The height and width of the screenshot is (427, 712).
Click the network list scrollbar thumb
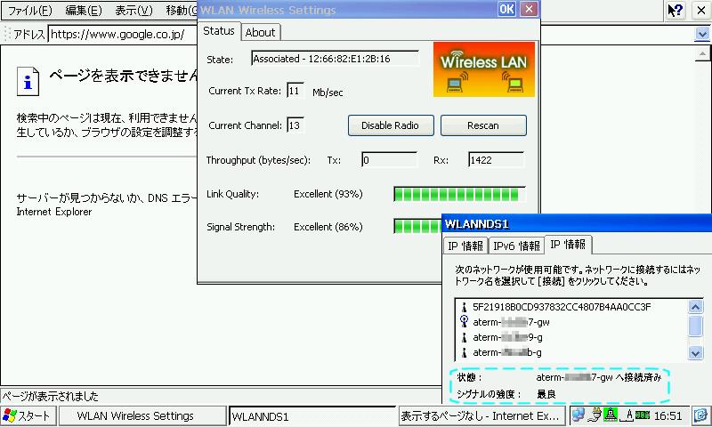point(695,326)
